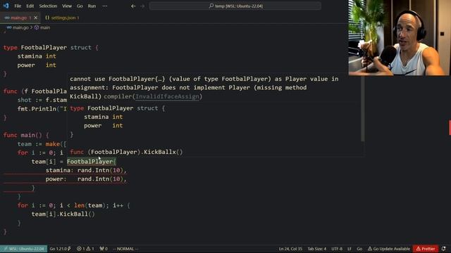The height and width of the screenshot is (253, 451).
Task: Click the VS Code logo icon
Action: [x=6, y=6]
